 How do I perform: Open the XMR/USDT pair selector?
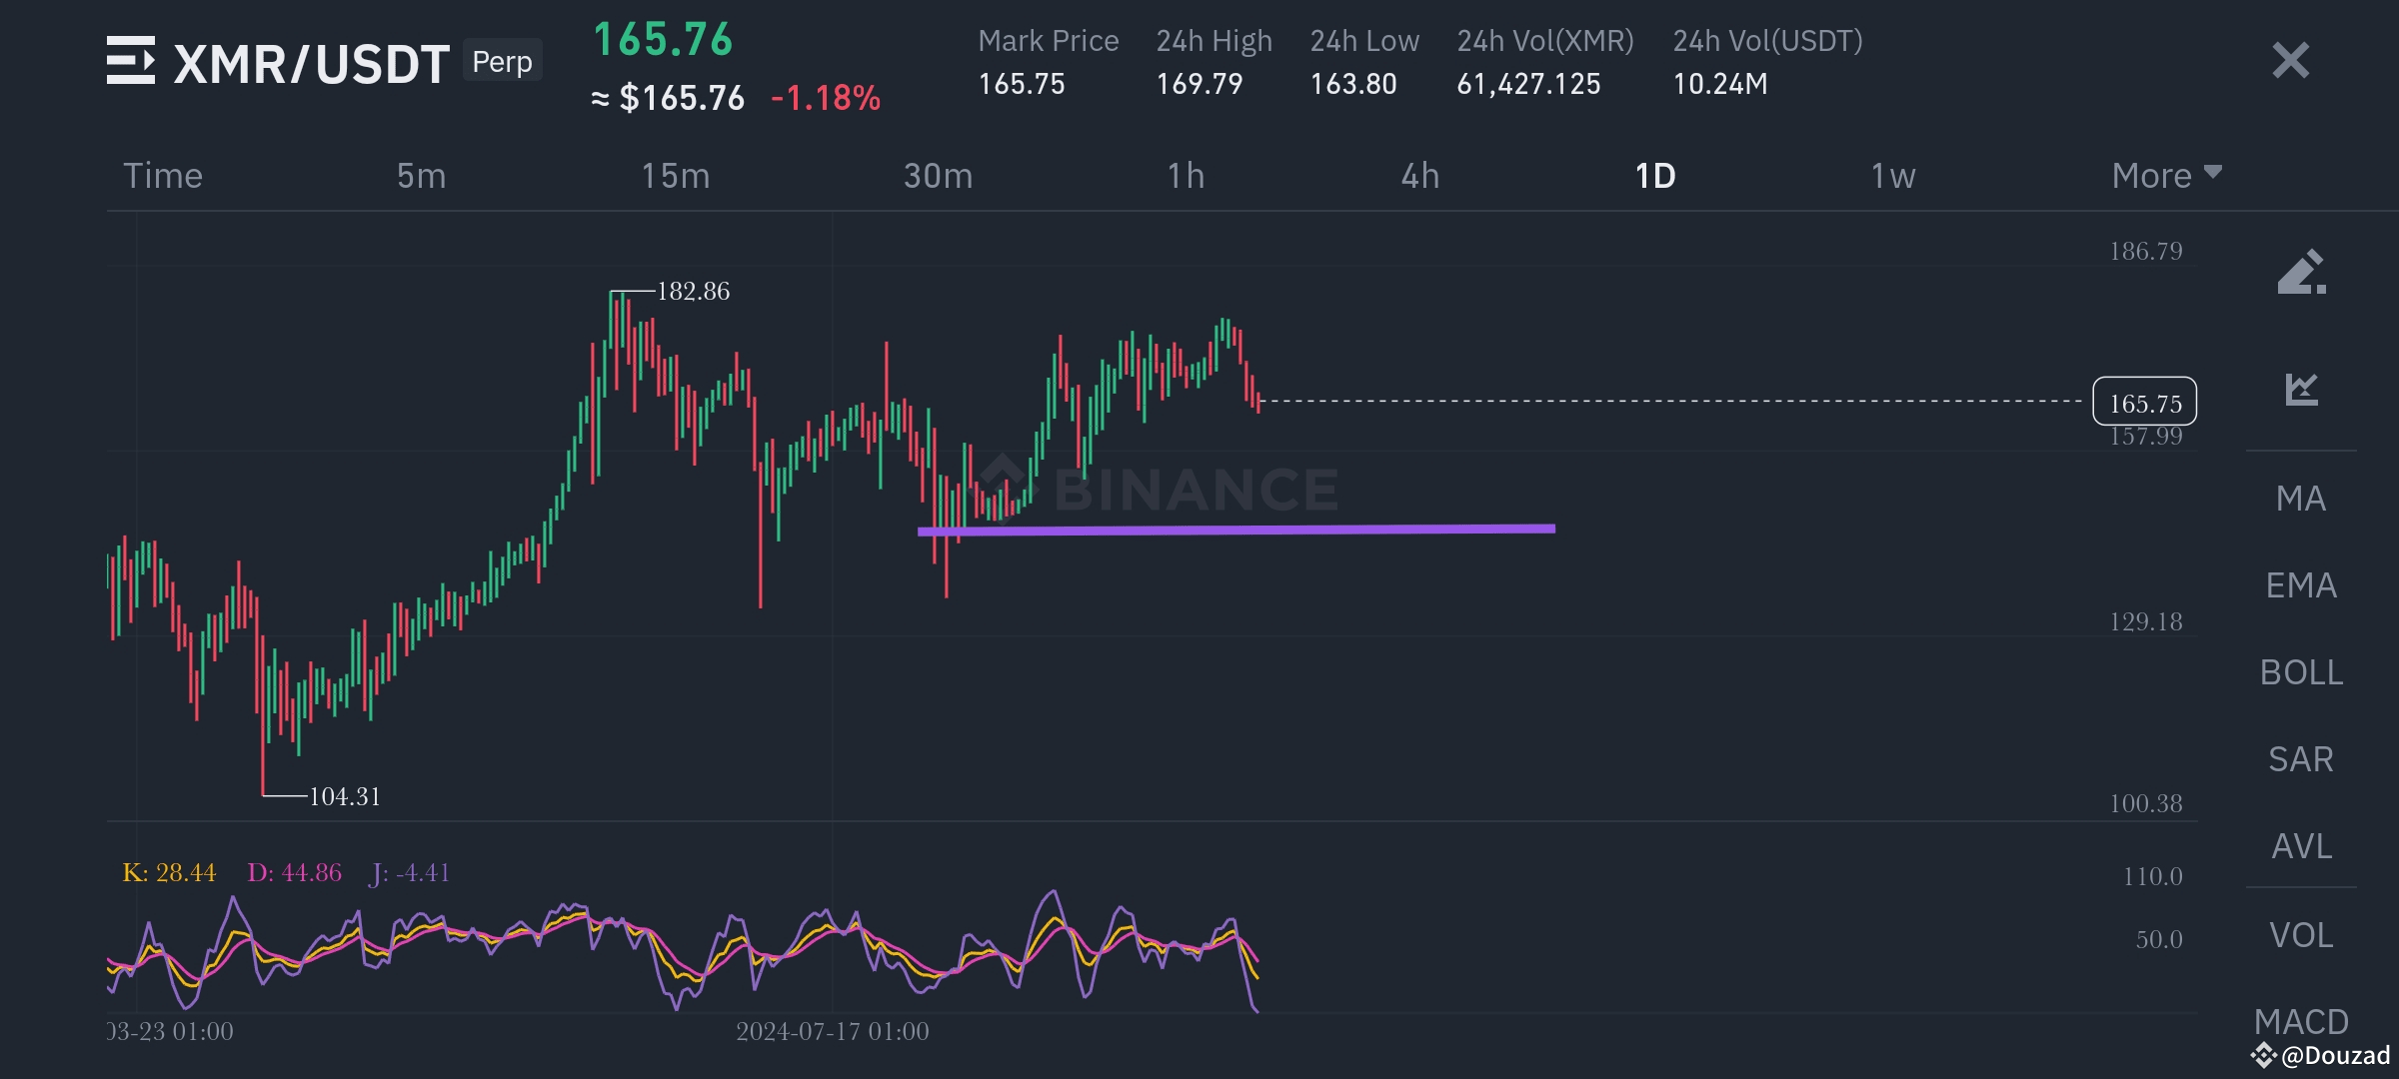(x=311, y=64)
